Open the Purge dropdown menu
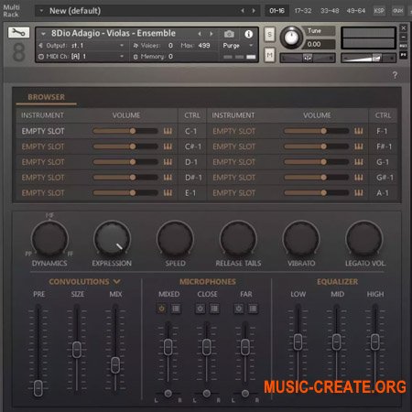The width and height of the screenshot is (412, 412). pyautogui.click(x=238, y=46)
